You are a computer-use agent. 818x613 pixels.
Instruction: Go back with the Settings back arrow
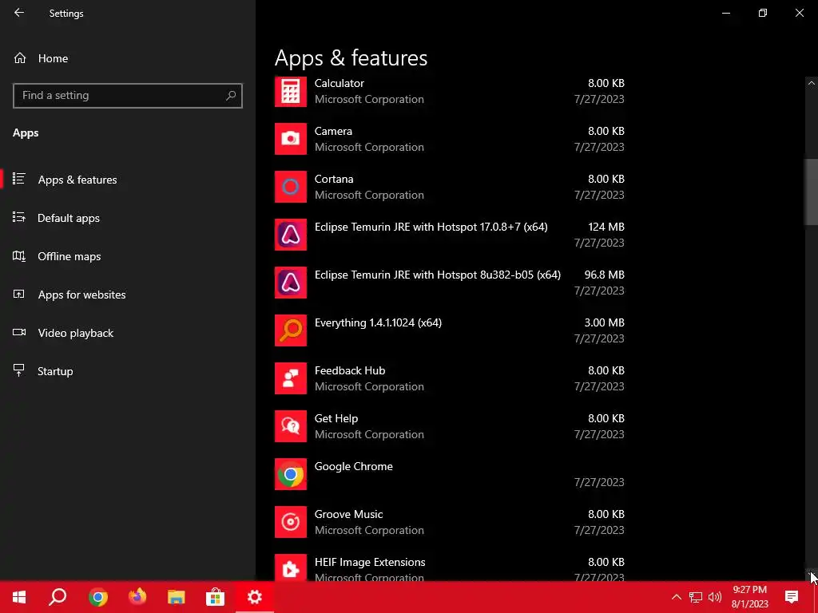point(19,13)
